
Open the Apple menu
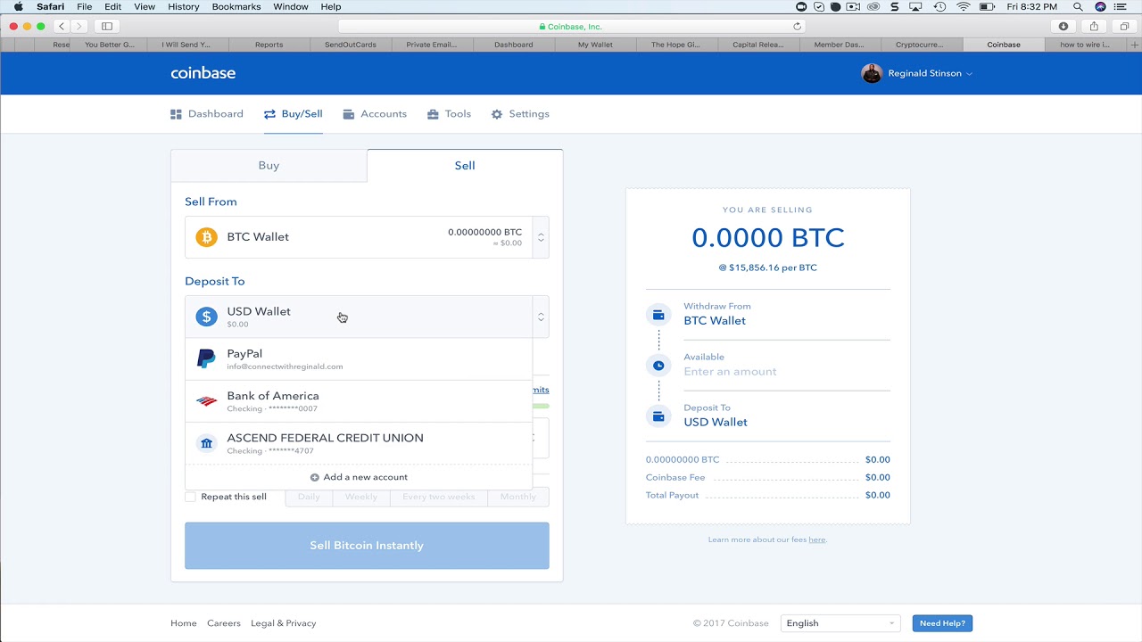pyautogui.click(x=18, y=7)
